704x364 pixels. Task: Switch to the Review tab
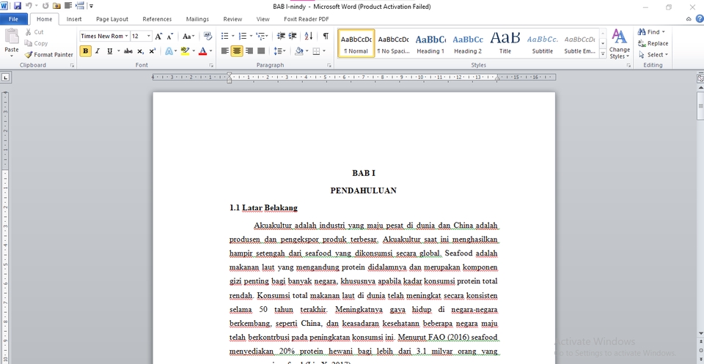[x=232, y=19]
